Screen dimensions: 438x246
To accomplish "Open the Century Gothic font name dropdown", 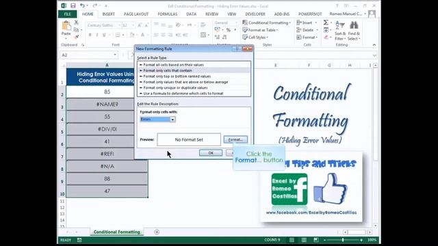I will tap(119, 25).
